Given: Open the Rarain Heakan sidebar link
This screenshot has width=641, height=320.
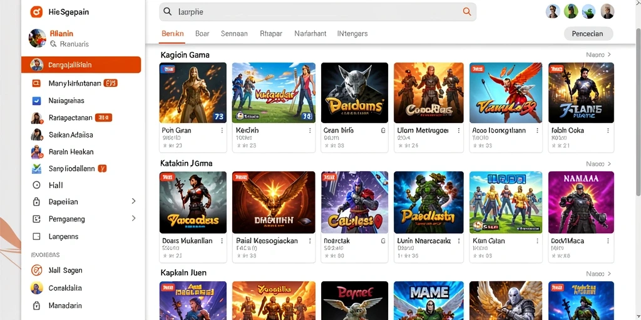Looking at the screenshot, I should click(x=71, y=152).
